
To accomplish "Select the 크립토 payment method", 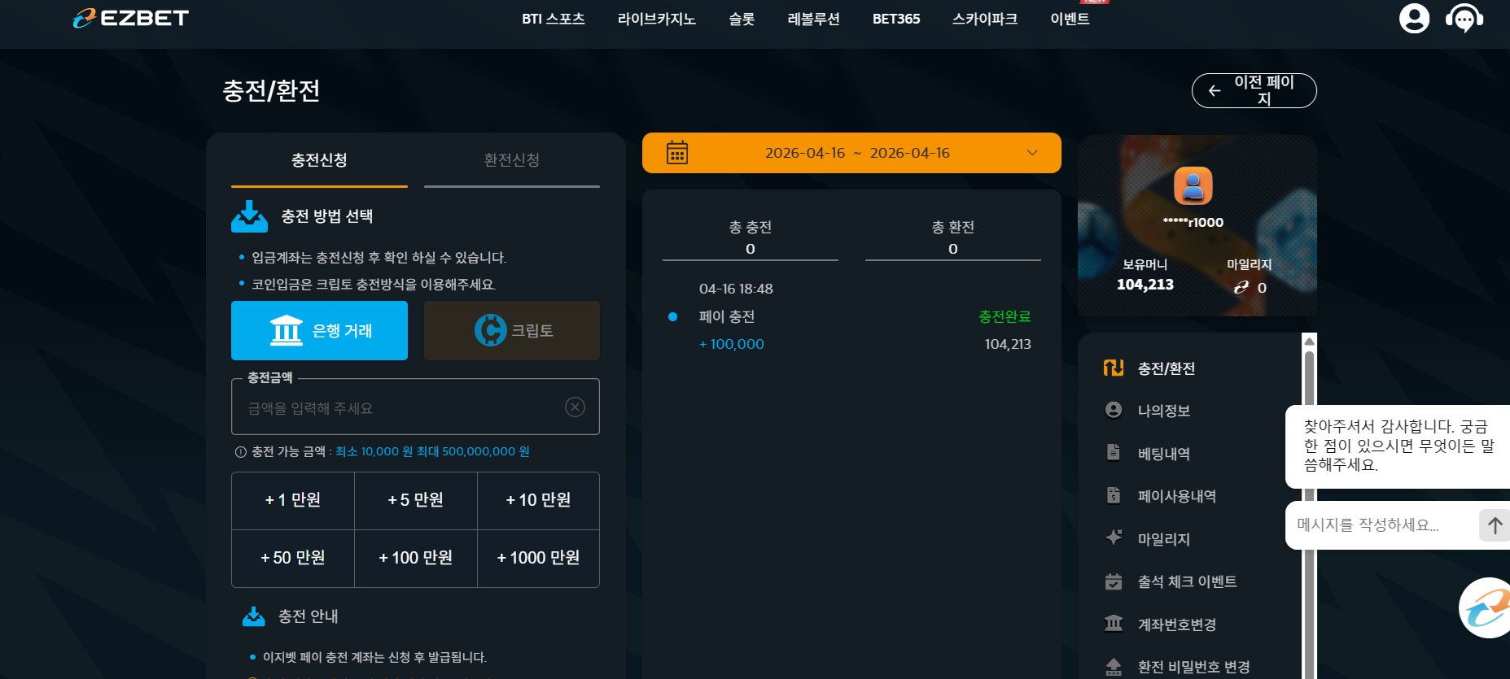I will (x=512, y=330).
